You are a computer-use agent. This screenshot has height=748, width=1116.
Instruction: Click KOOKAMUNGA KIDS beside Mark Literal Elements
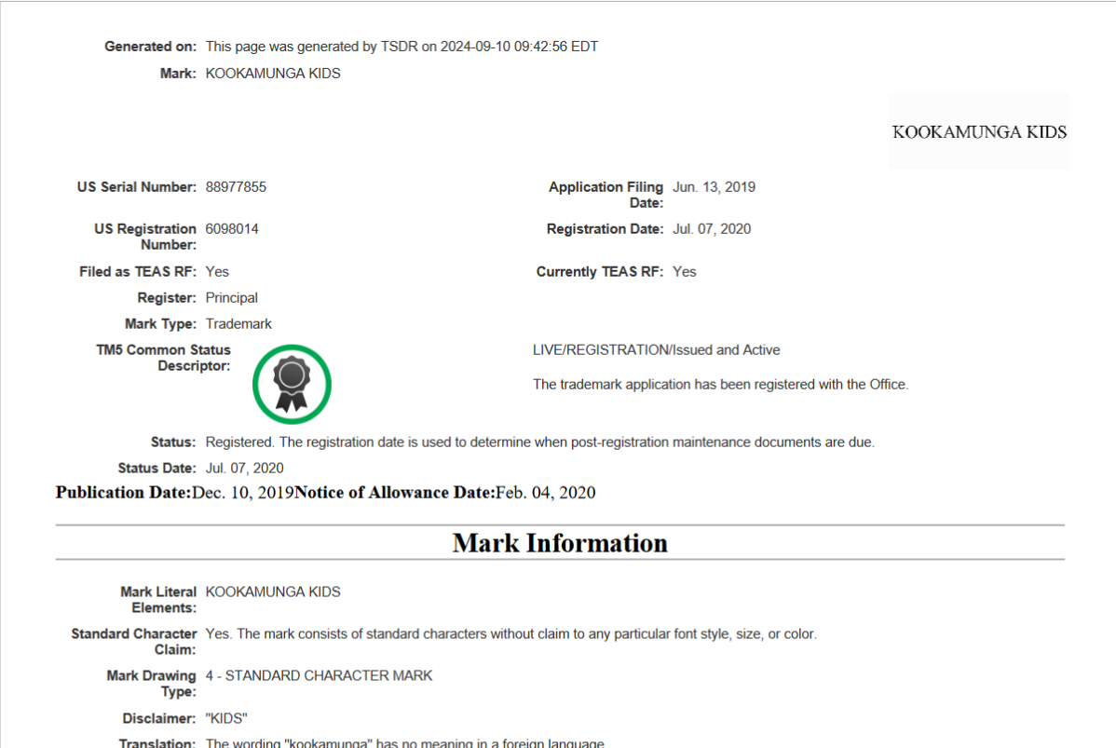pyautogui.click(x=273, y=592)
